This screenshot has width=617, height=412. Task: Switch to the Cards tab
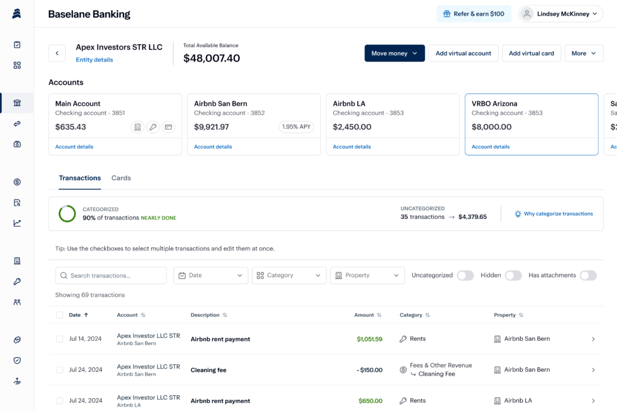[x=121, y=178]
